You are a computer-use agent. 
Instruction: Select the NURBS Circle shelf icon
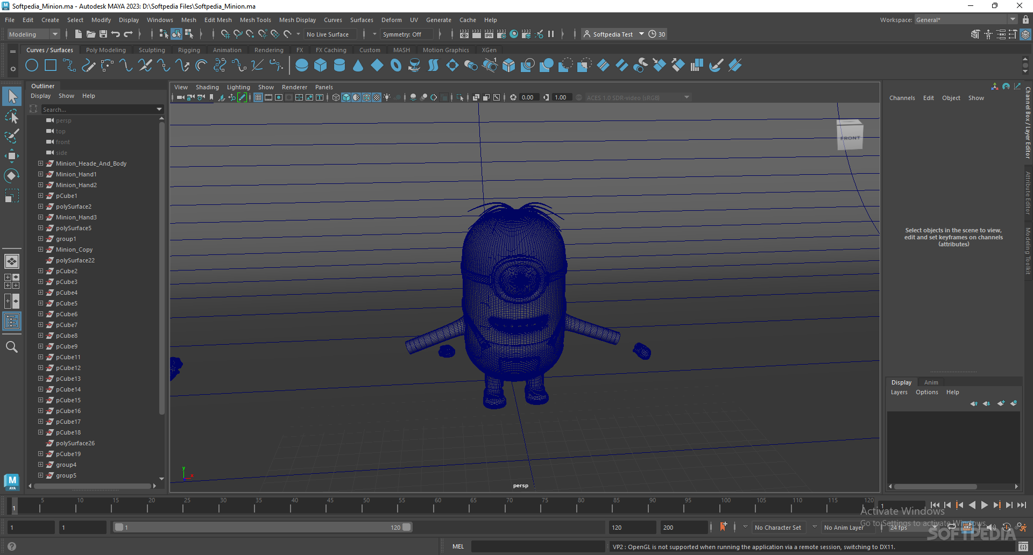pyautogui.click(x=32, y=66)
